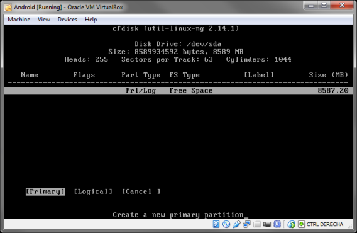Click the virtualization features status icon
The width and height of the screenshot is (357, 233).
(277, 224)
